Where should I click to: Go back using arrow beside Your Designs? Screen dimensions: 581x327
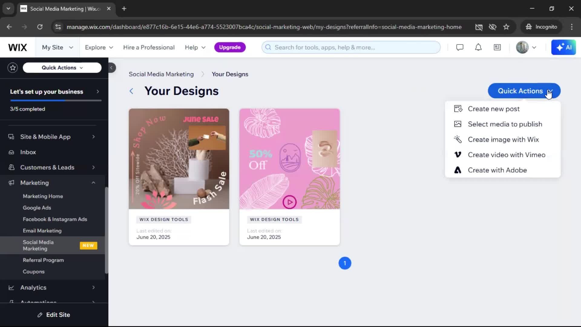pos(131,91)
